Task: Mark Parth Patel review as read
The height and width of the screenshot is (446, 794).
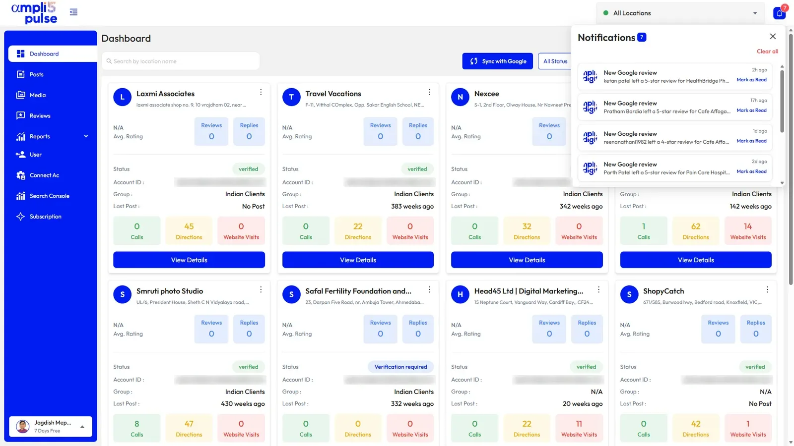Action: [x=751, y=171]
